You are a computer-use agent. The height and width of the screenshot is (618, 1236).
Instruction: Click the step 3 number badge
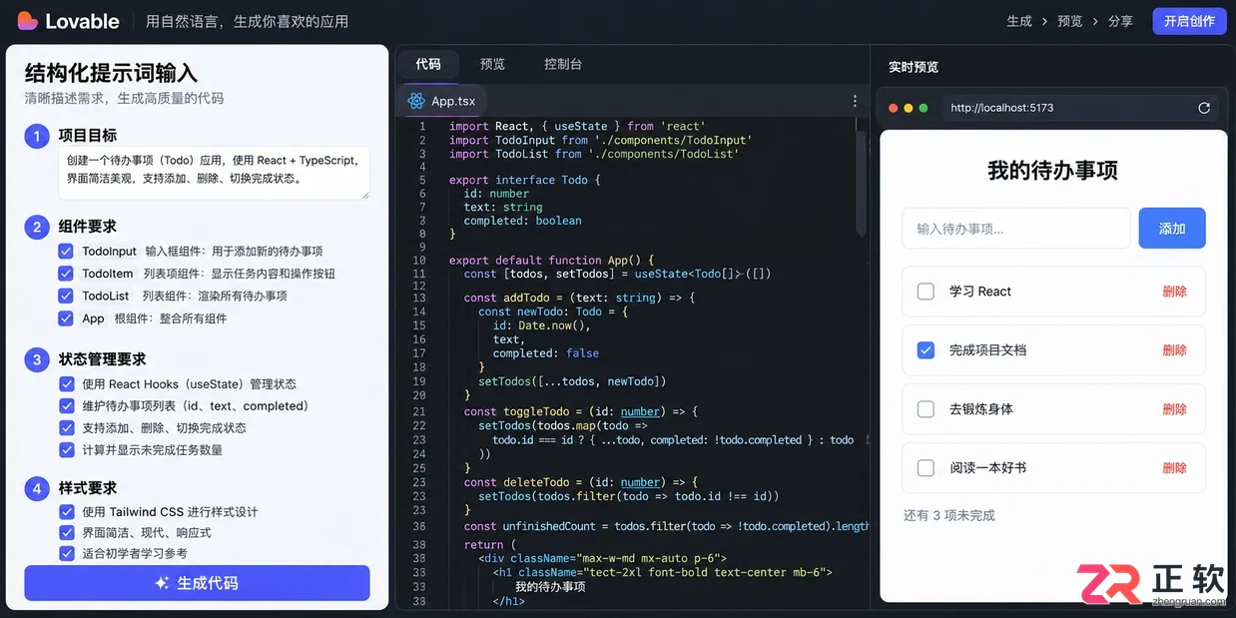pos(37,359)
